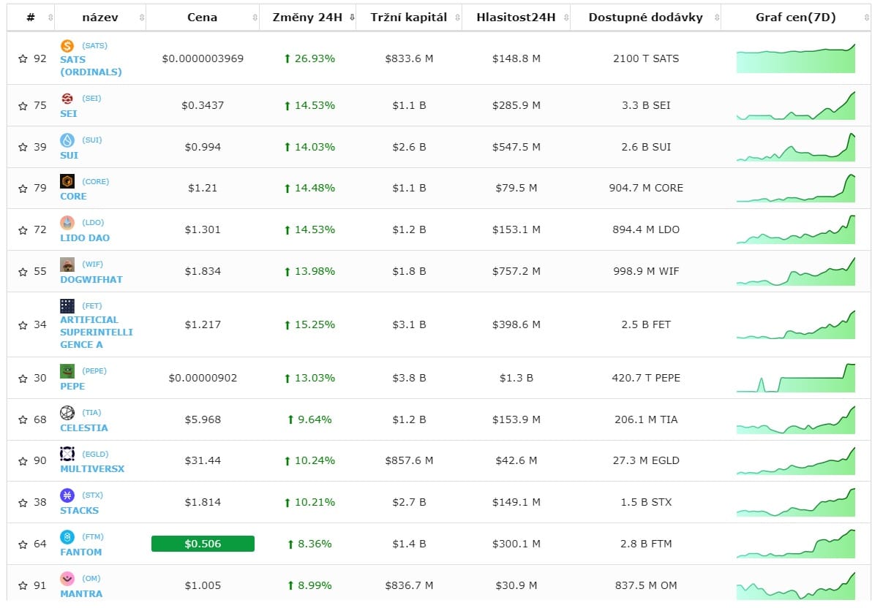Open the SATS 7-day price chart

point(796,58)
